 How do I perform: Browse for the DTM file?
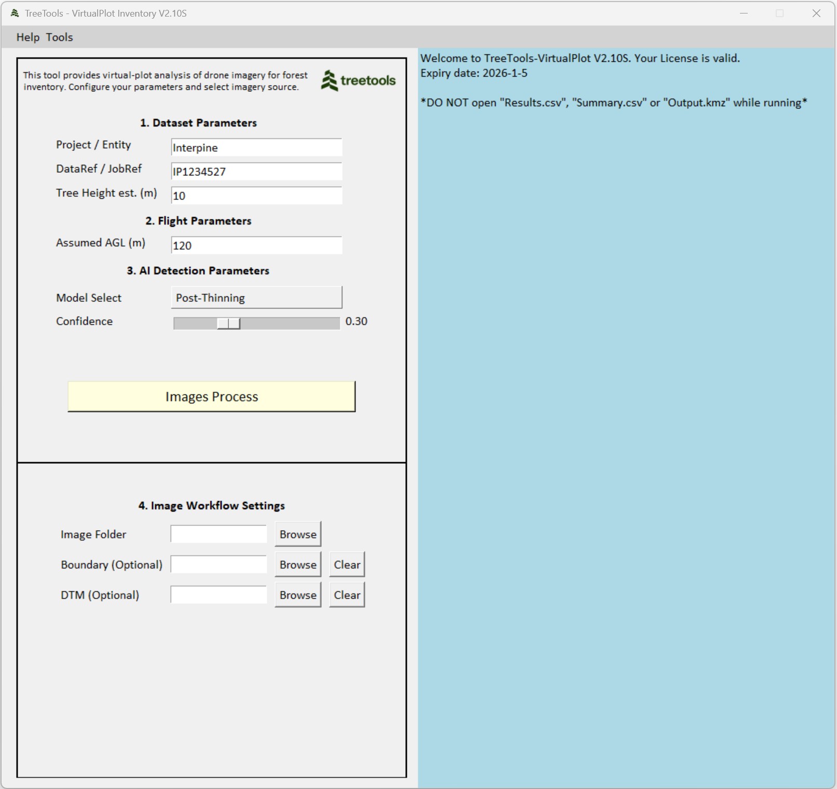coord(297,595)
